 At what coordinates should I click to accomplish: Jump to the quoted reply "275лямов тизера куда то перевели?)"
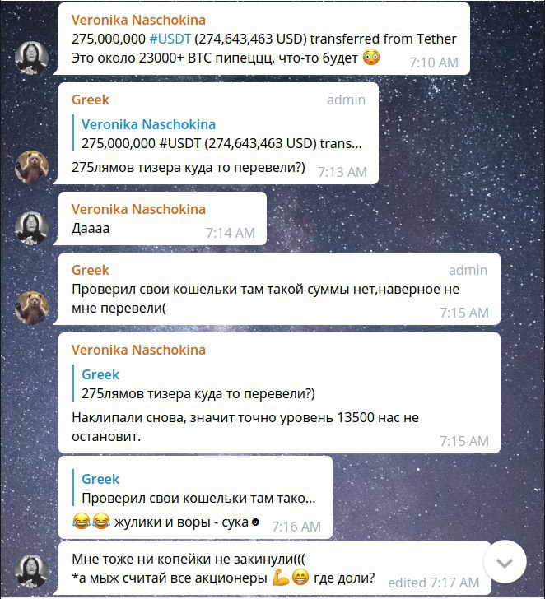pyautogui.click(x=198, y=383)
